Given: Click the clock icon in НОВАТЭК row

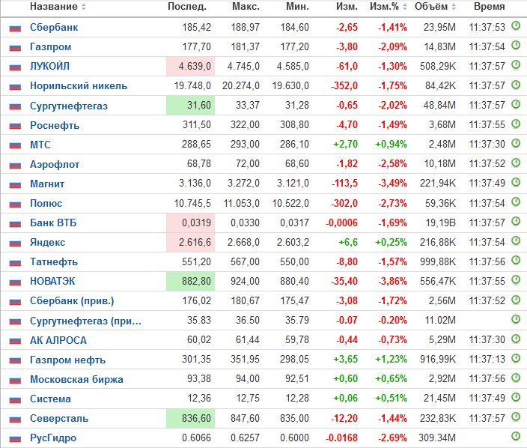Looking at the screenshot, I should [516, 279].
